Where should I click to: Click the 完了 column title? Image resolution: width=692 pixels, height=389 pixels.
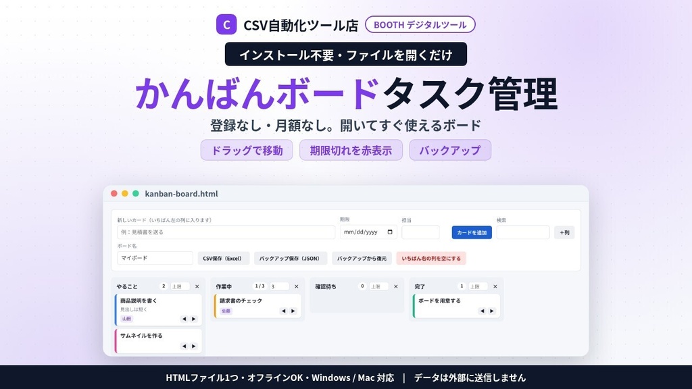pyautogui.click(x=420, y=286)
